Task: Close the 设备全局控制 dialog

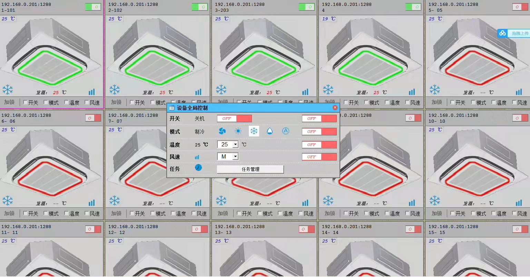Action: (335, 107)
